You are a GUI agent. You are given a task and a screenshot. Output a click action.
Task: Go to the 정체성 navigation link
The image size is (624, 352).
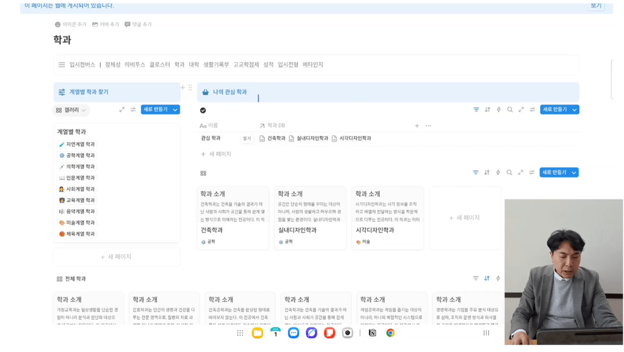click(x=112, y=64)
